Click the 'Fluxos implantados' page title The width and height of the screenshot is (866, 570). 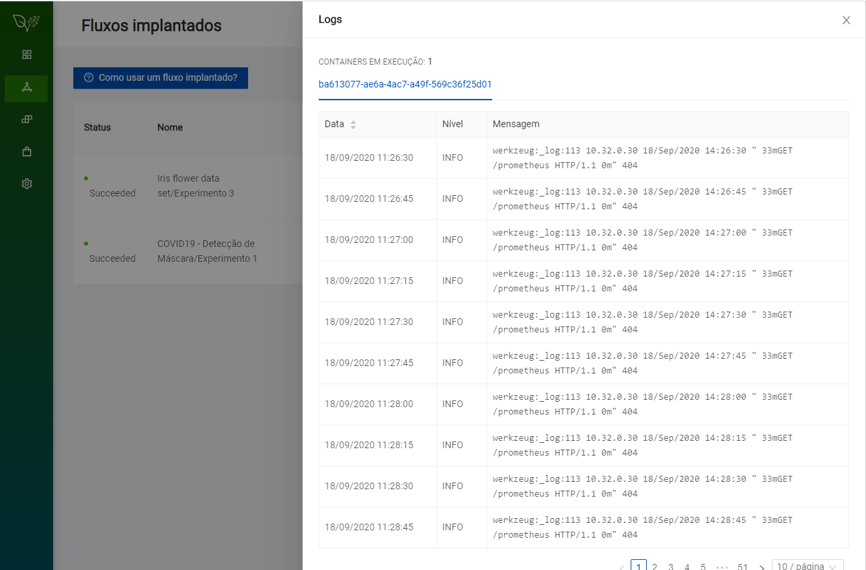(x=151, y=26)
